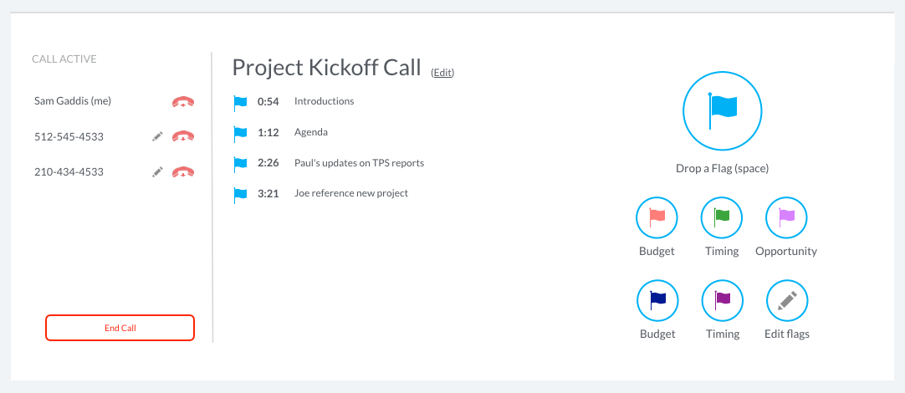The width and height of the screenshot is (905, 393).
Task: Click the End Call button
Action: pyautogui.click(x=120, y=328)
